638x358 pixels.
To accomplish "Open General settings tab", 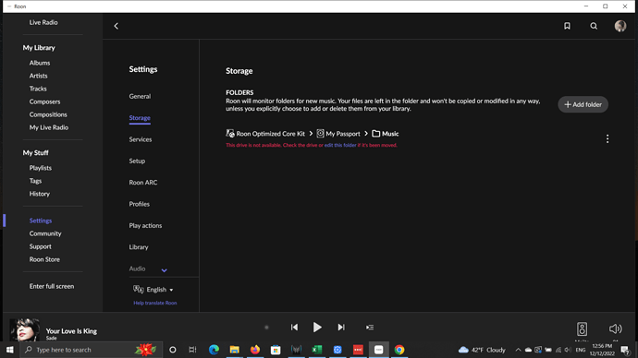I will tap(140, 96).
